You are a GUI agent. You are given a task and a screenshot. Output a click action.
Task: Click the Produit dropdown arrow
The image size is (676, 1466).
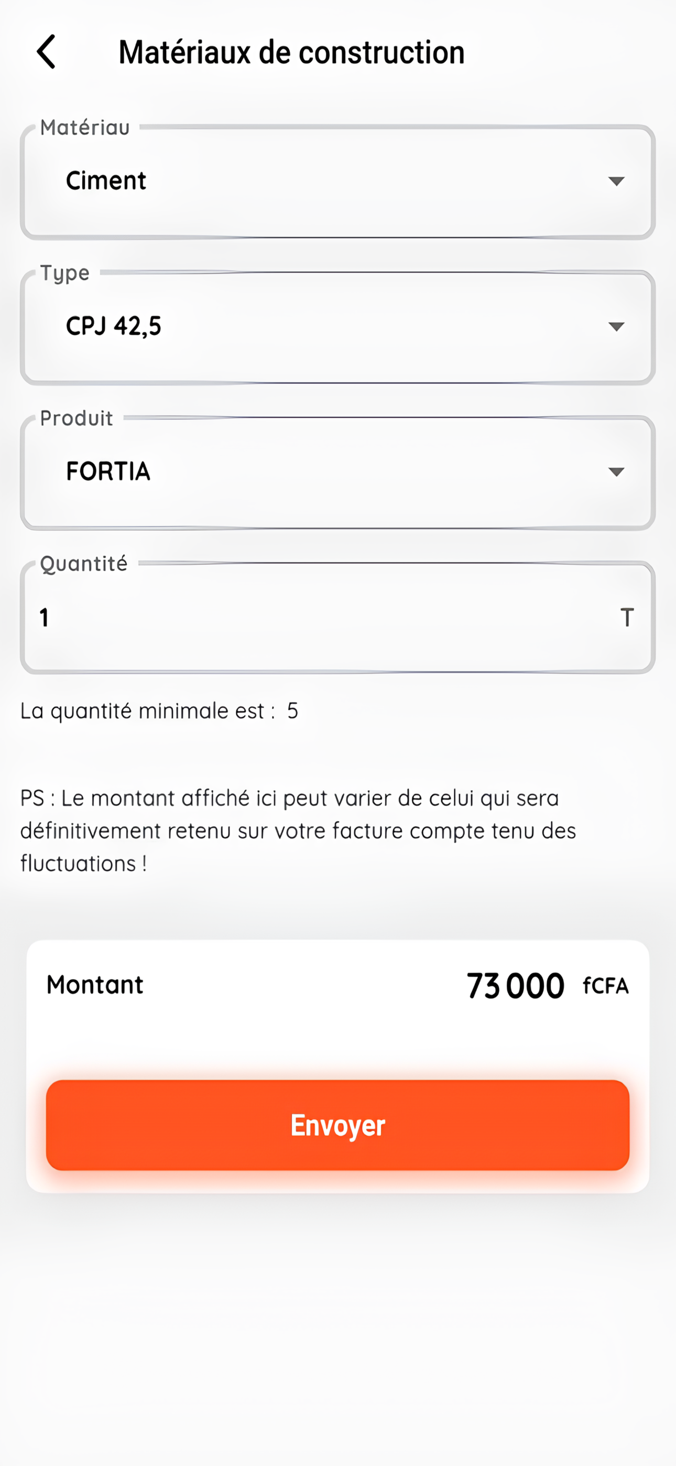coord(616,472)
